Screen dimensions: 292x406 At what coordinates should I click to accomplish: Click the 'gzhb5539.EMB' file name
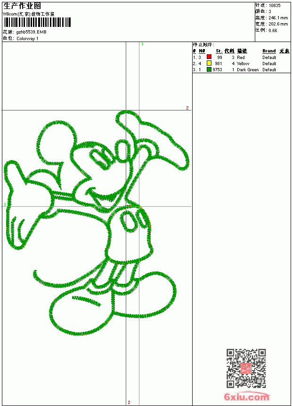[x=31, y=32]
